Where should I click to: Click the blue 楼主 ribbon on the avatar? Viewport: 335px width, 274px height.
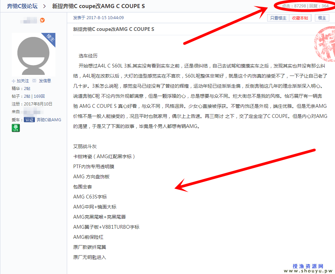pyautogui.click(x=51, y=38)
